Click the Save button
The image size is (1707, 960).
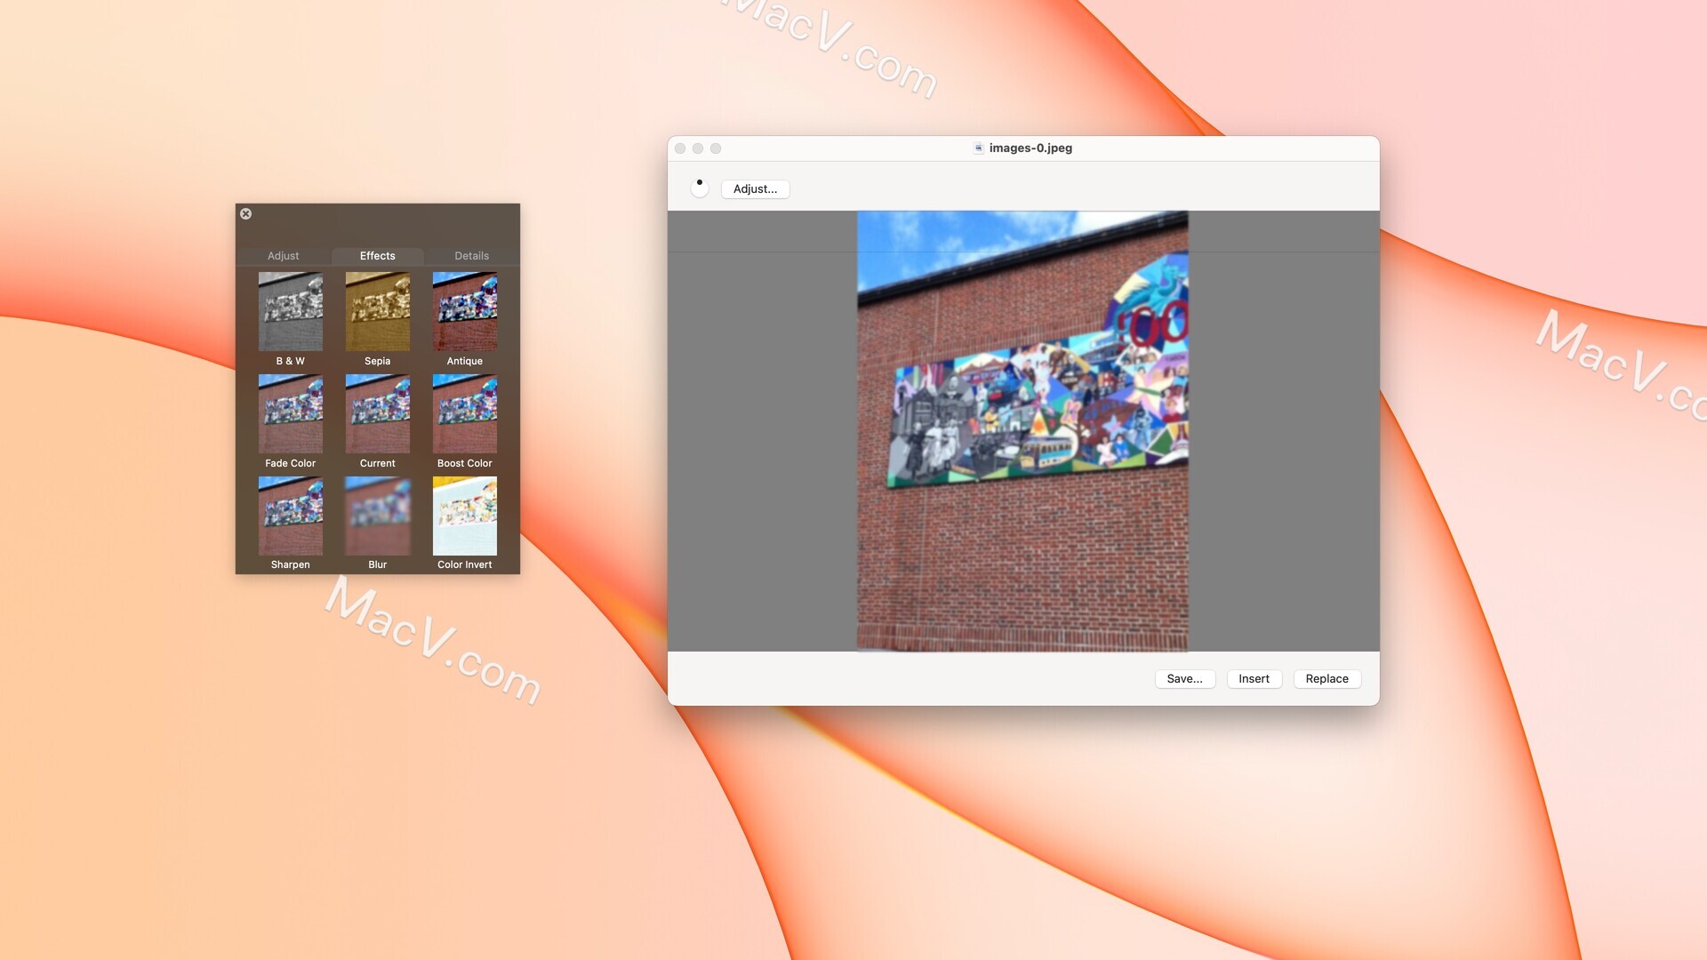coord(1184,679)
